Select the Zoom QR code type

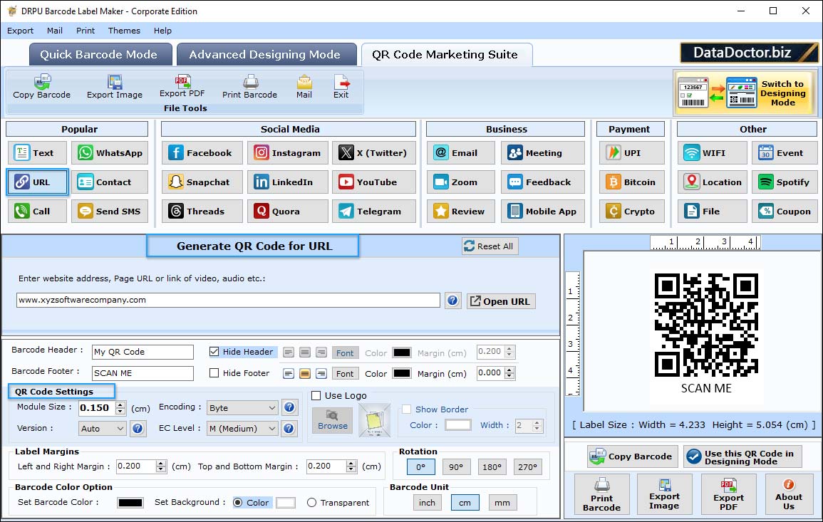[461, 182]
